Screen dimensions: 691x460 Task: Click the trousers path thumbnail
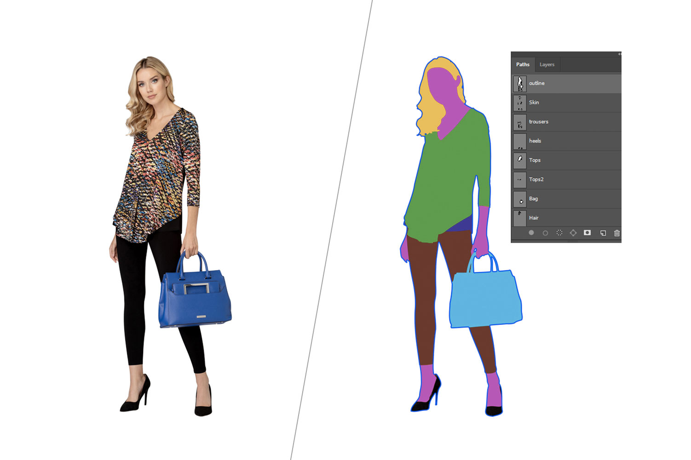tap(520, 122)
